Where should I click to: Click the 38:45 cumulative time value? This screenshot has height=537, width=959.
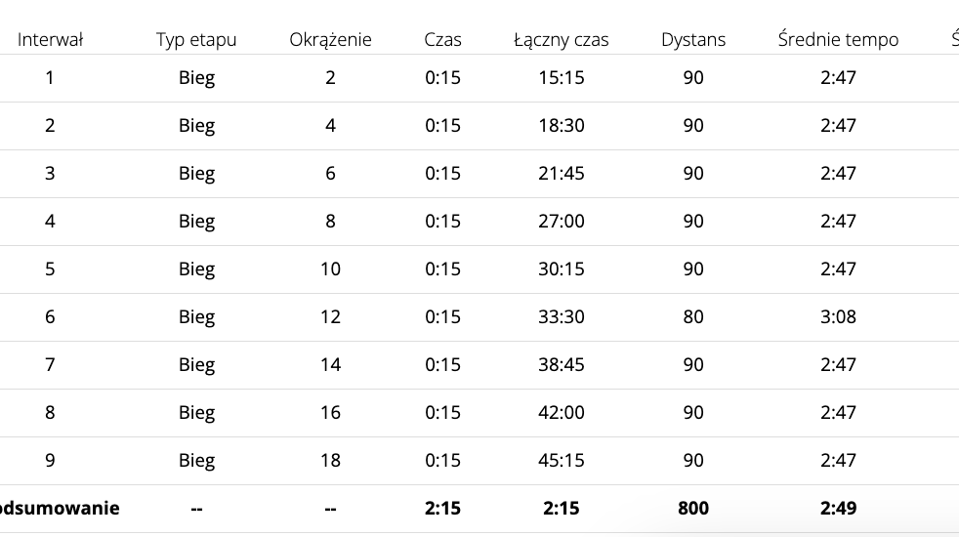tap(561, 365)
